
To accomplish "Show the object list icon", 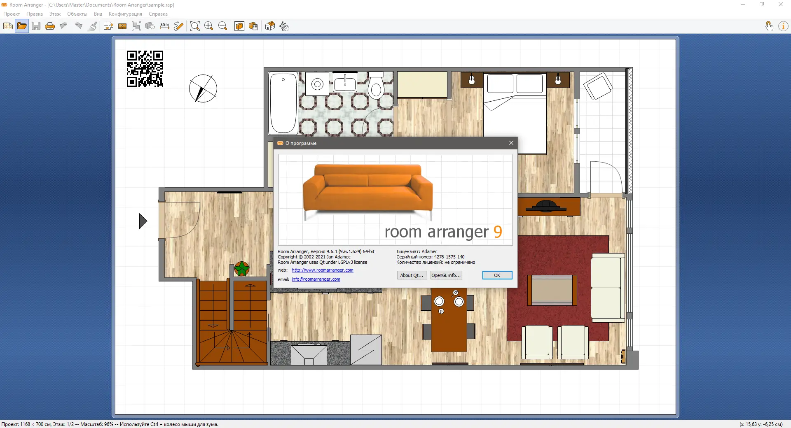I will (253, 26).
